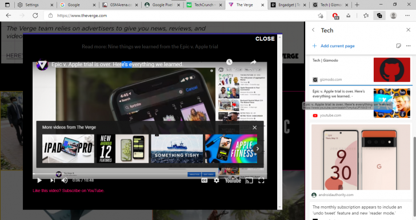Seek along the video progress bar

tap(150, 174)
